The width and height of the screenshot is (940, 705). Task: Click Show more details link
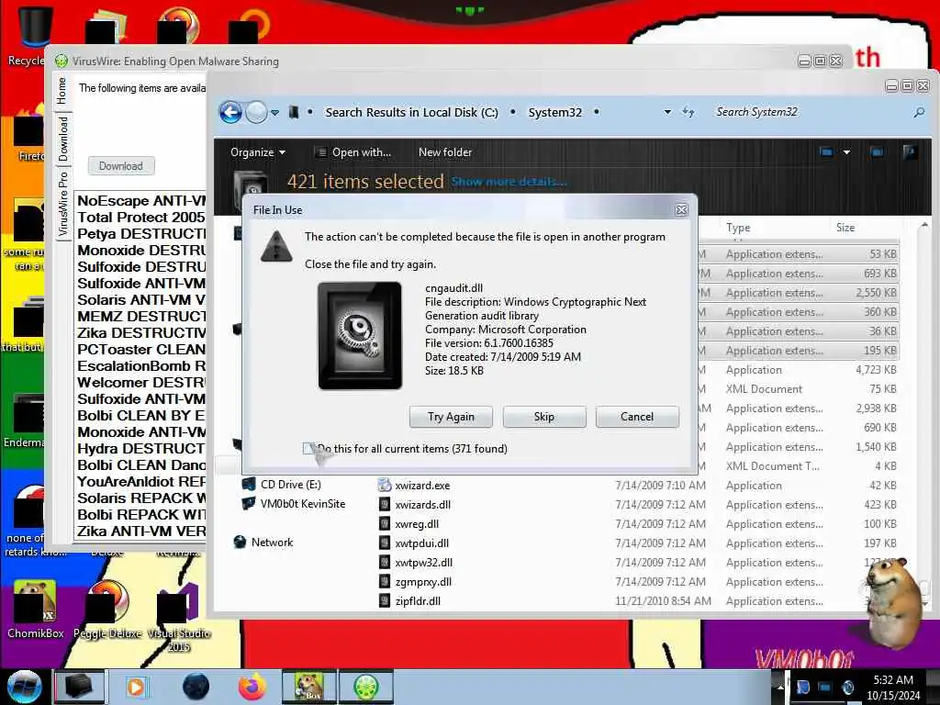509,182
